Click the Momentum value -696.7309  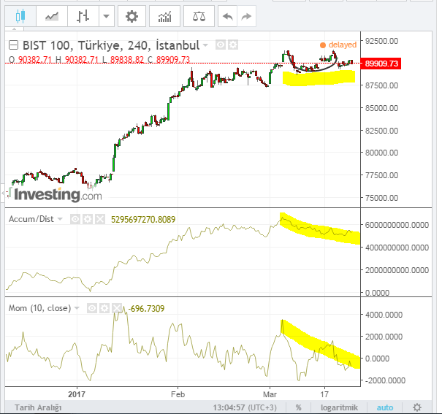coord(146,309)
